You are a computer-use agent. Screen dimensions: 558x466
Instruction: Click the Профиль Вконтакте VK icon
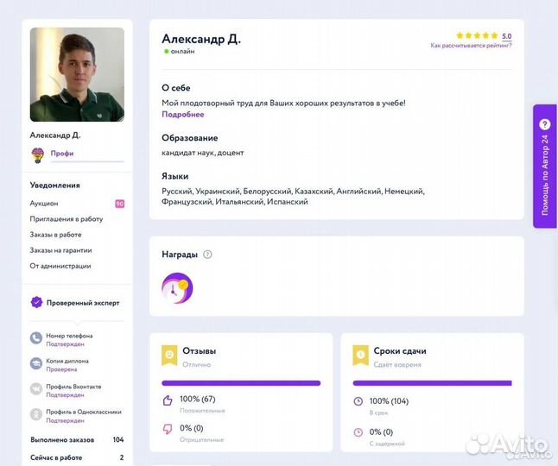[x=36, y=389]
